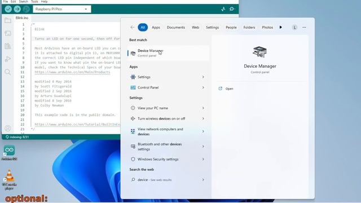361x203 pixels.
Task: Expand the wireless devices result chevron
Action: [203, 118]
